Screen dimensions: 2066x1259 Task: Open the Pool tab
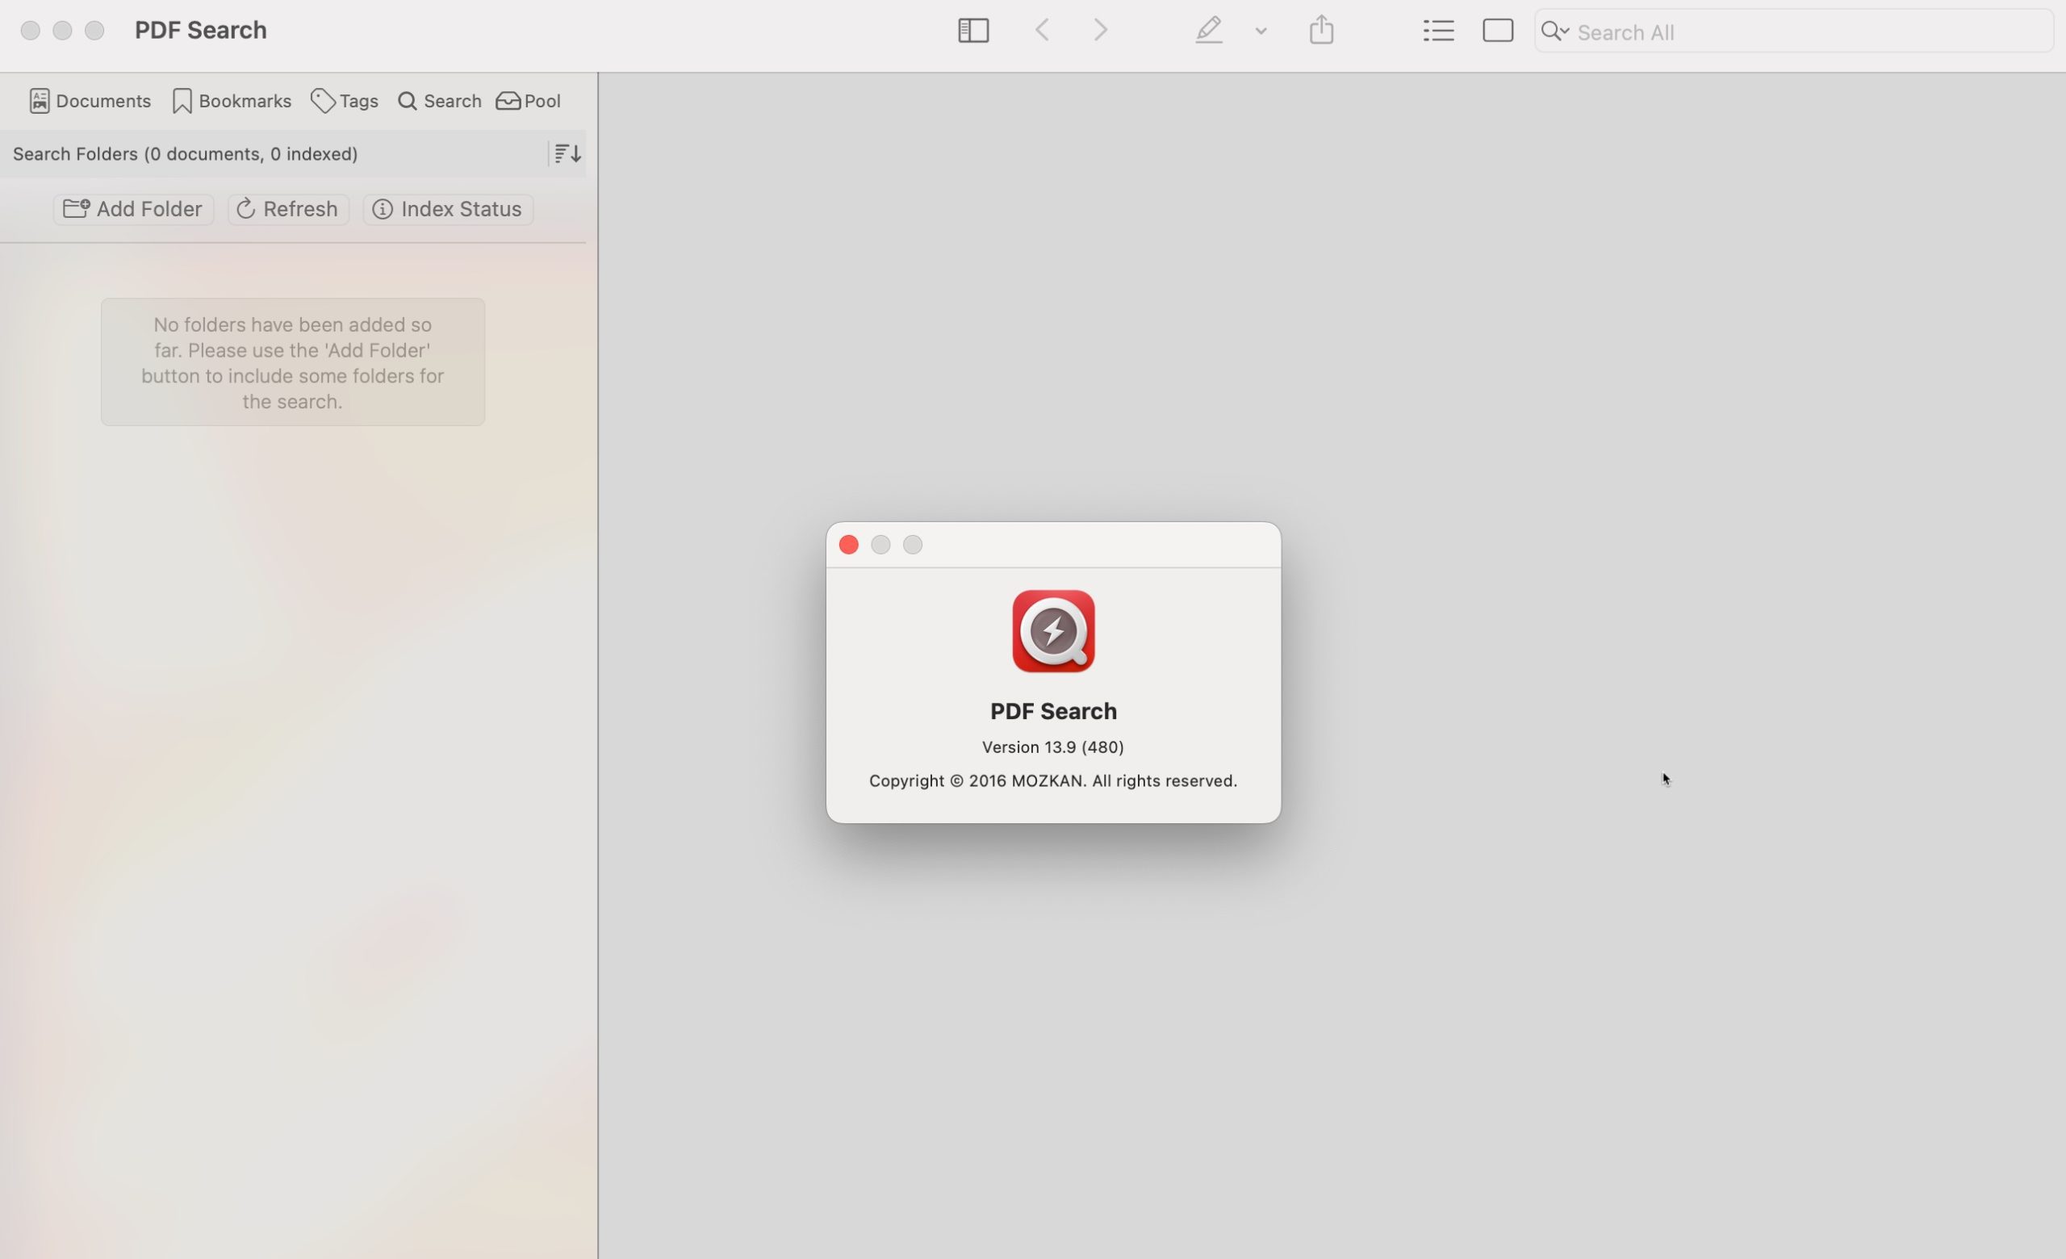click(x=529, y=102)
